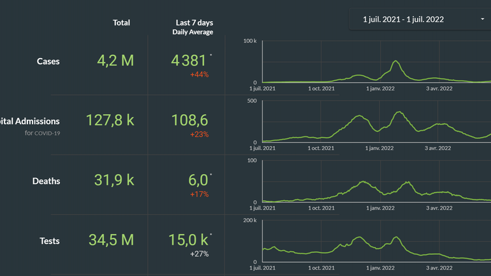
Task: Click the Total column header
Action: click(x=122, y=22)
